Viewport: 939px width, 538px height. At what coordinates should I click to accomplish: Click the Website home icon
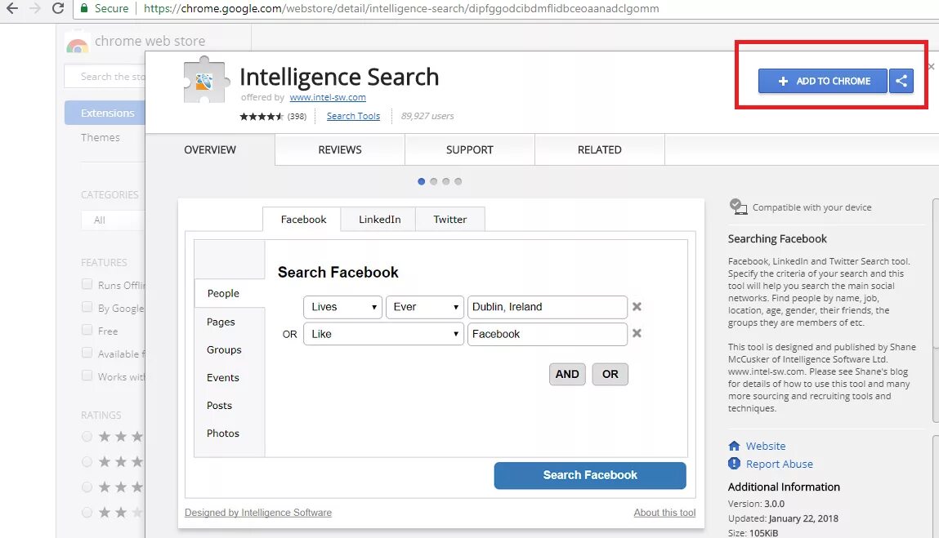point(734,446)
